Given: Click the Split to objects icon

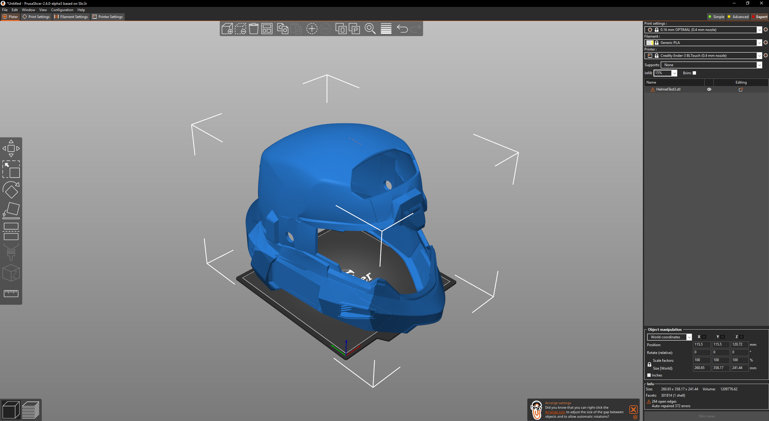Looking at the screenshot, I should pyautogui.click(x=341, y=29).
